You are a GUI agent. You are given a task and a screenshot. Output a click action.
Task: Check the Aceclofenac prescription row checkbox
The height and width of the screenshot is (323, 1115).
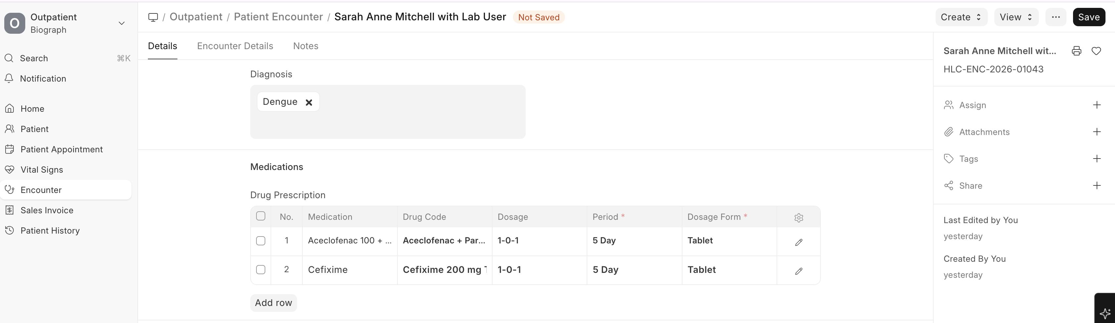[x=261, y=241]
